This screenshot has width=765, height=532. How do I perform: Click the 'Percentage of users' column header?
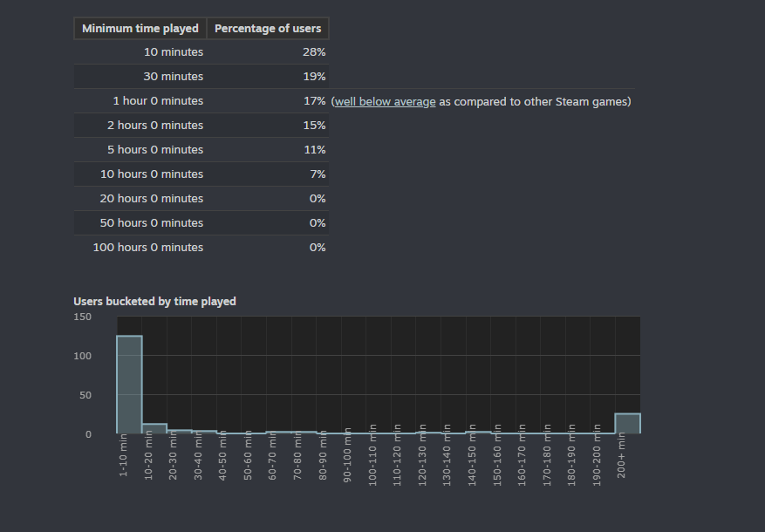tap(268, 28)
